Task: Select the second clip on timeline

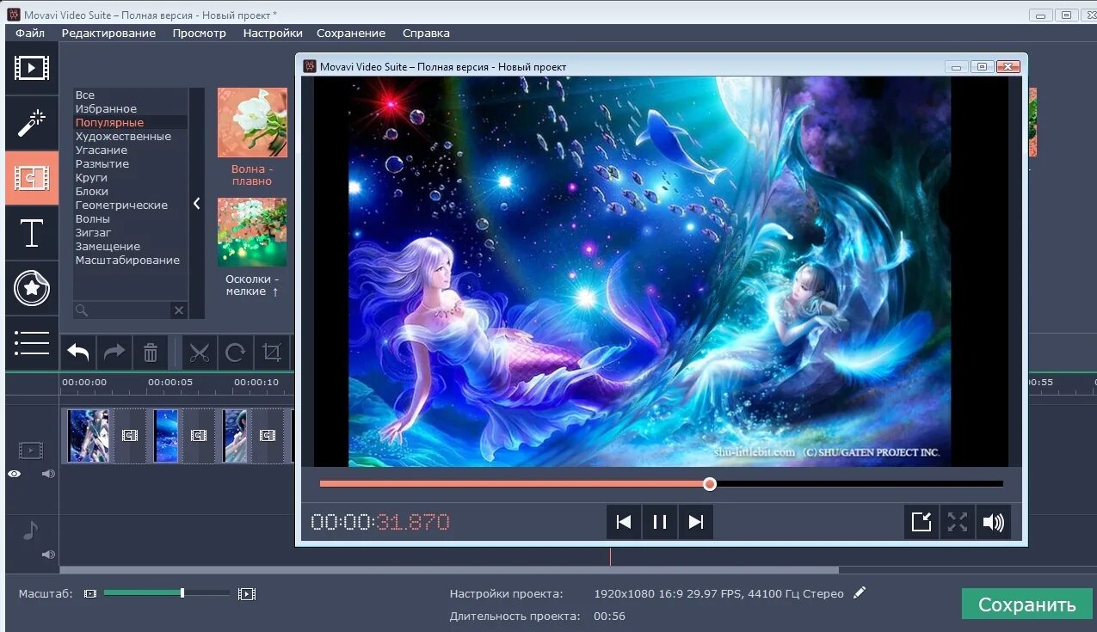Action: coord(165,436)
